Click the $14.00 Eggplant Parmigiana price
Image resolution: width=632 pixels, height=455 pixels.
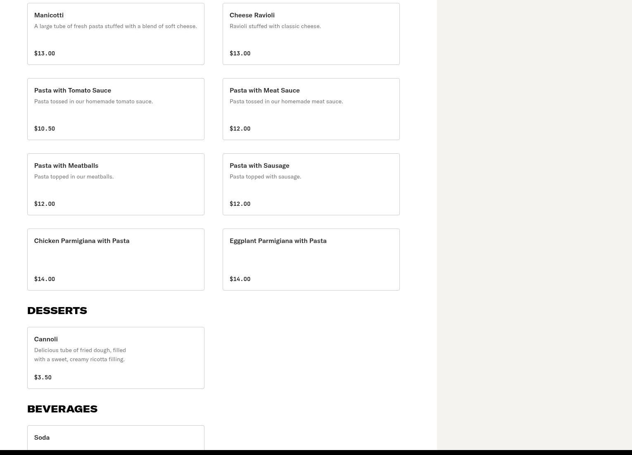(240, 279)
